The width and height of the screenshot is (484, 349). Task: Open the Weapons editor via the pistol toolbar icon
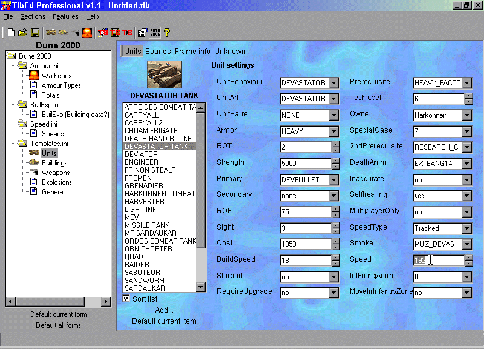click(x=75, y=32)
